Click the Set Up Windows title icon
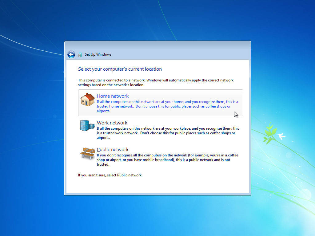This screenshot has height=236, width=315. (80, 55)
